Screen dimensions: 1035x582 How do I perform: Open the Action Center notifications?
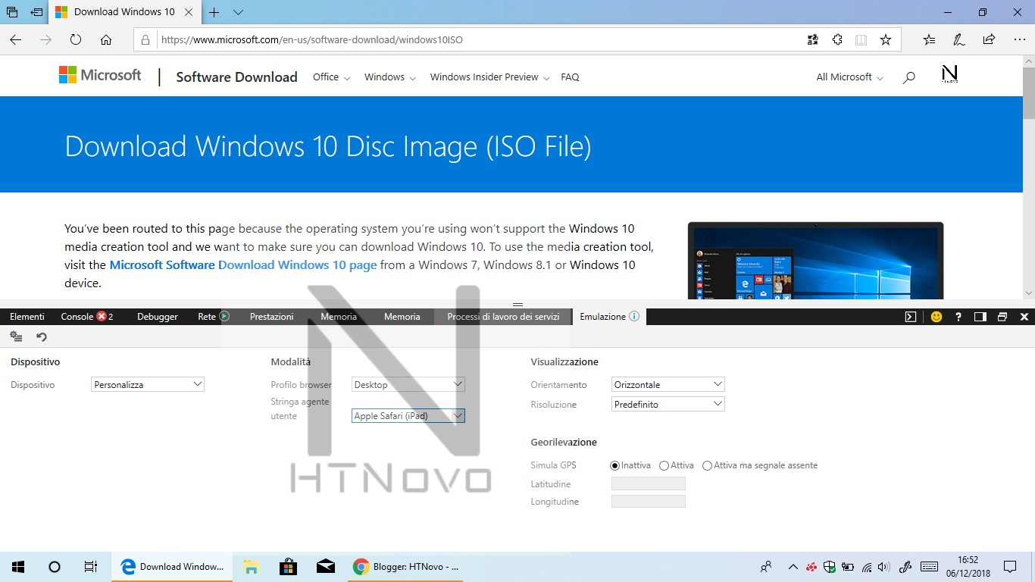(x=1010, y=566)
